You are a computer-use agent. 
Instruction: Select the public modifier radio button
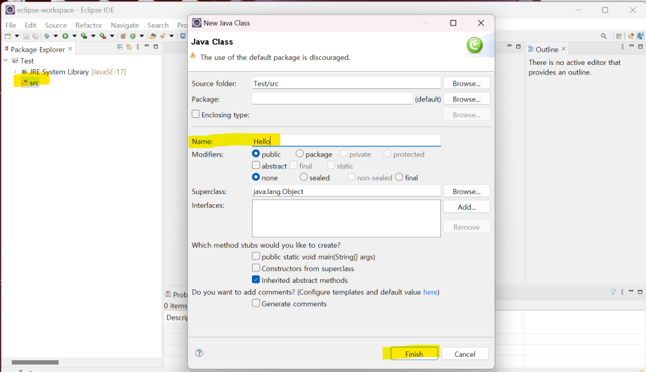(256, 153)
